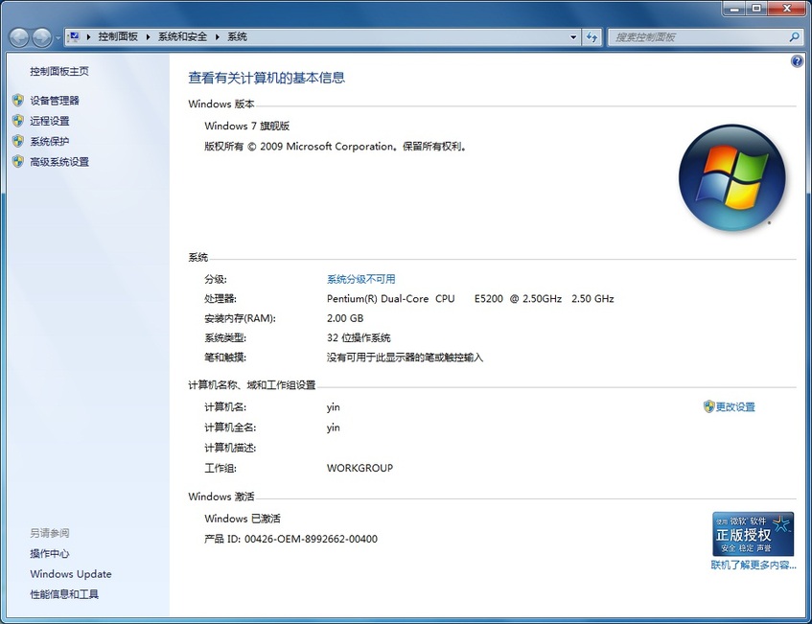
Task: Open 设备管理器 from the sidebar
Action: click(x=55, y=101)
